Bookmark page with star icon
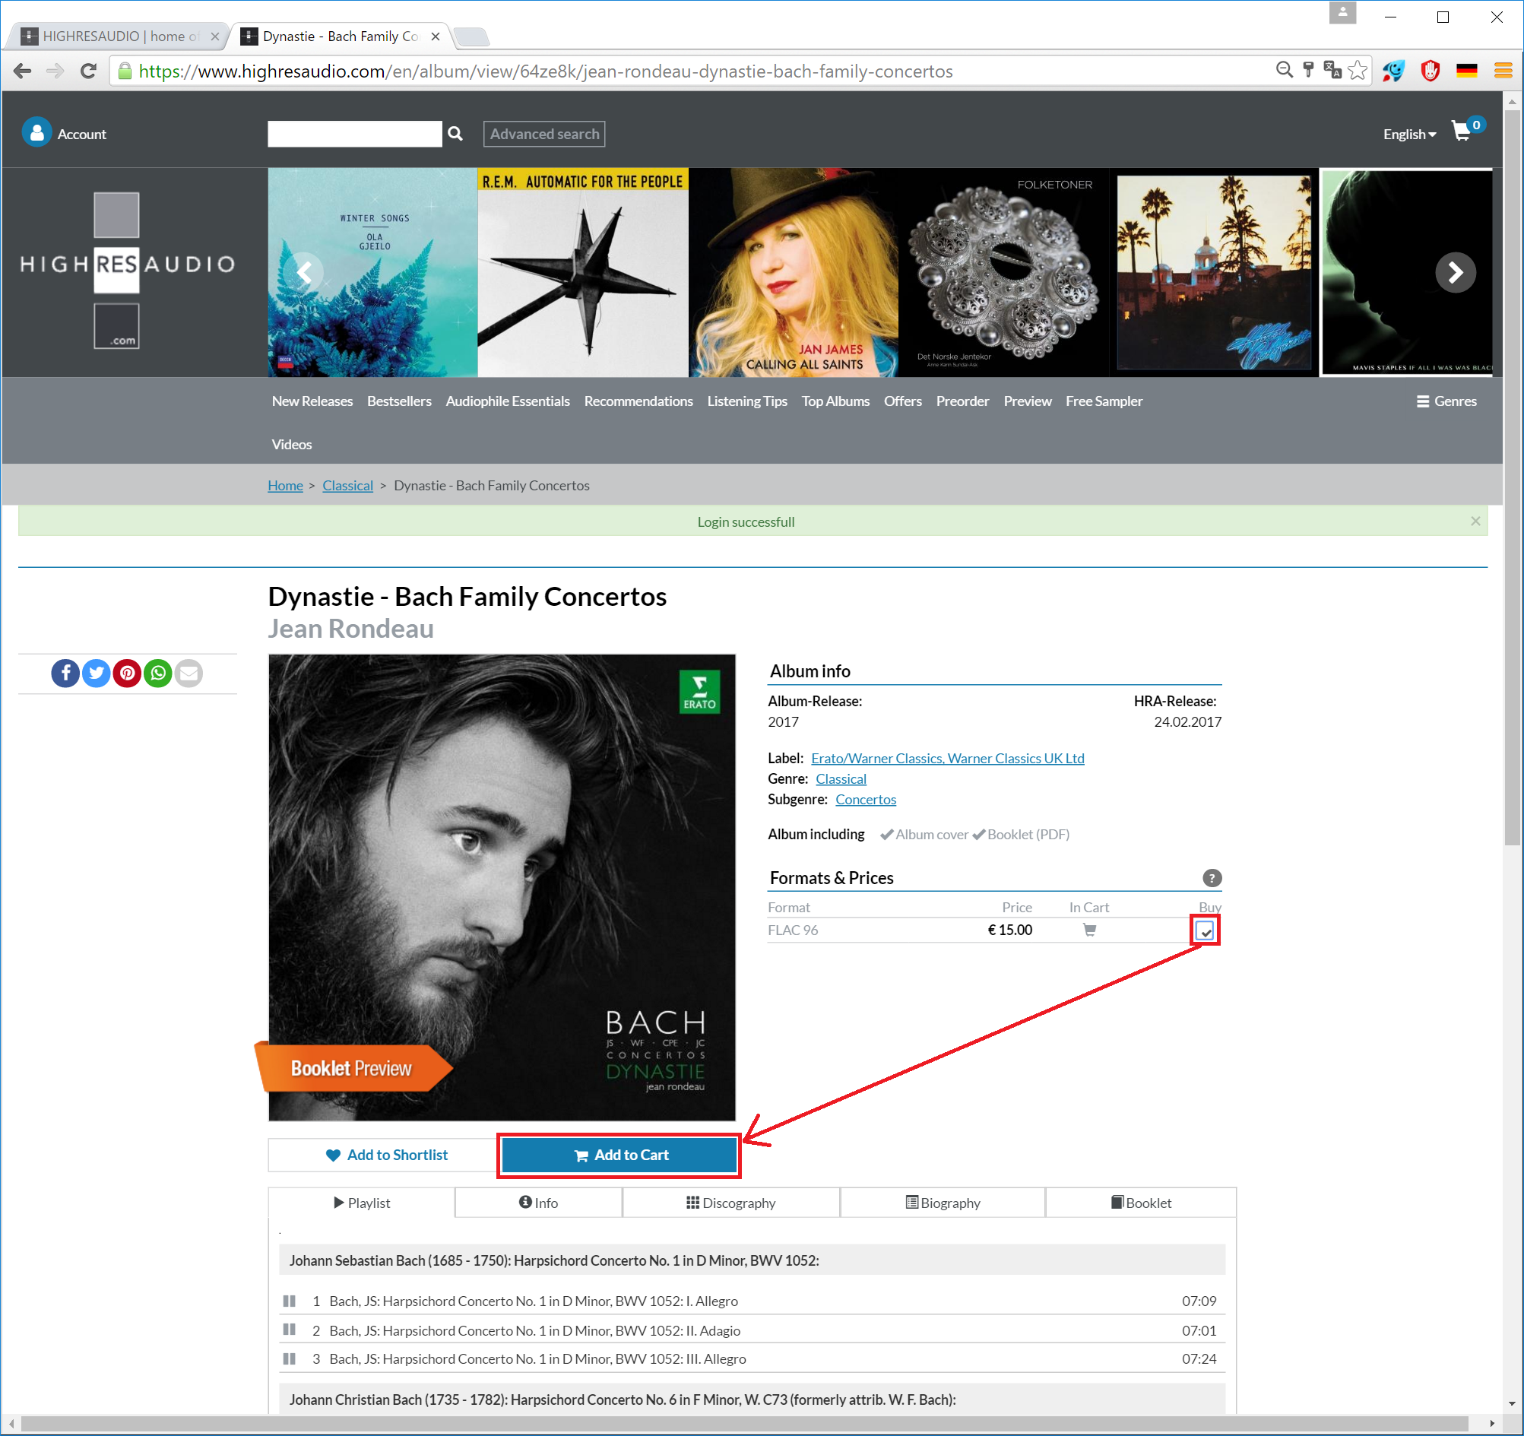The image size is (1524, 1436). tap(1357, 71)
